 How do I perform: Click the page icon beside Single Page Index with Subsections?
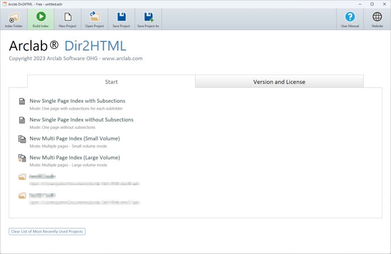[22, 101]
